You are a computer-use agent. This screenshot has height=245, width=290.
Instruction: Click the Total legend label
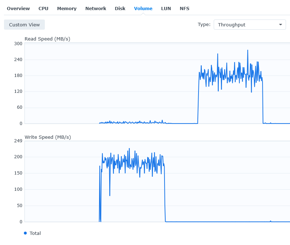coord(35,233)
